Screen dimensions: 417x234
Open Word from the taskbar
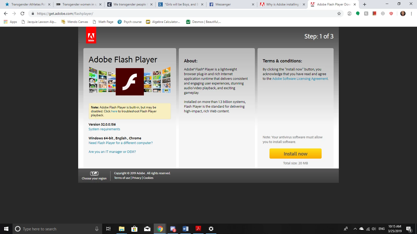tap(186, 229)
